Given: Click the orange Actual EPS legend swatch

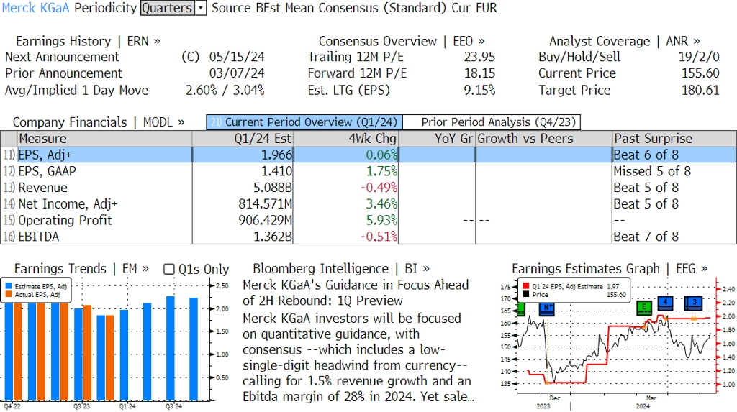Looking at the screenshot, I should 9,295.
